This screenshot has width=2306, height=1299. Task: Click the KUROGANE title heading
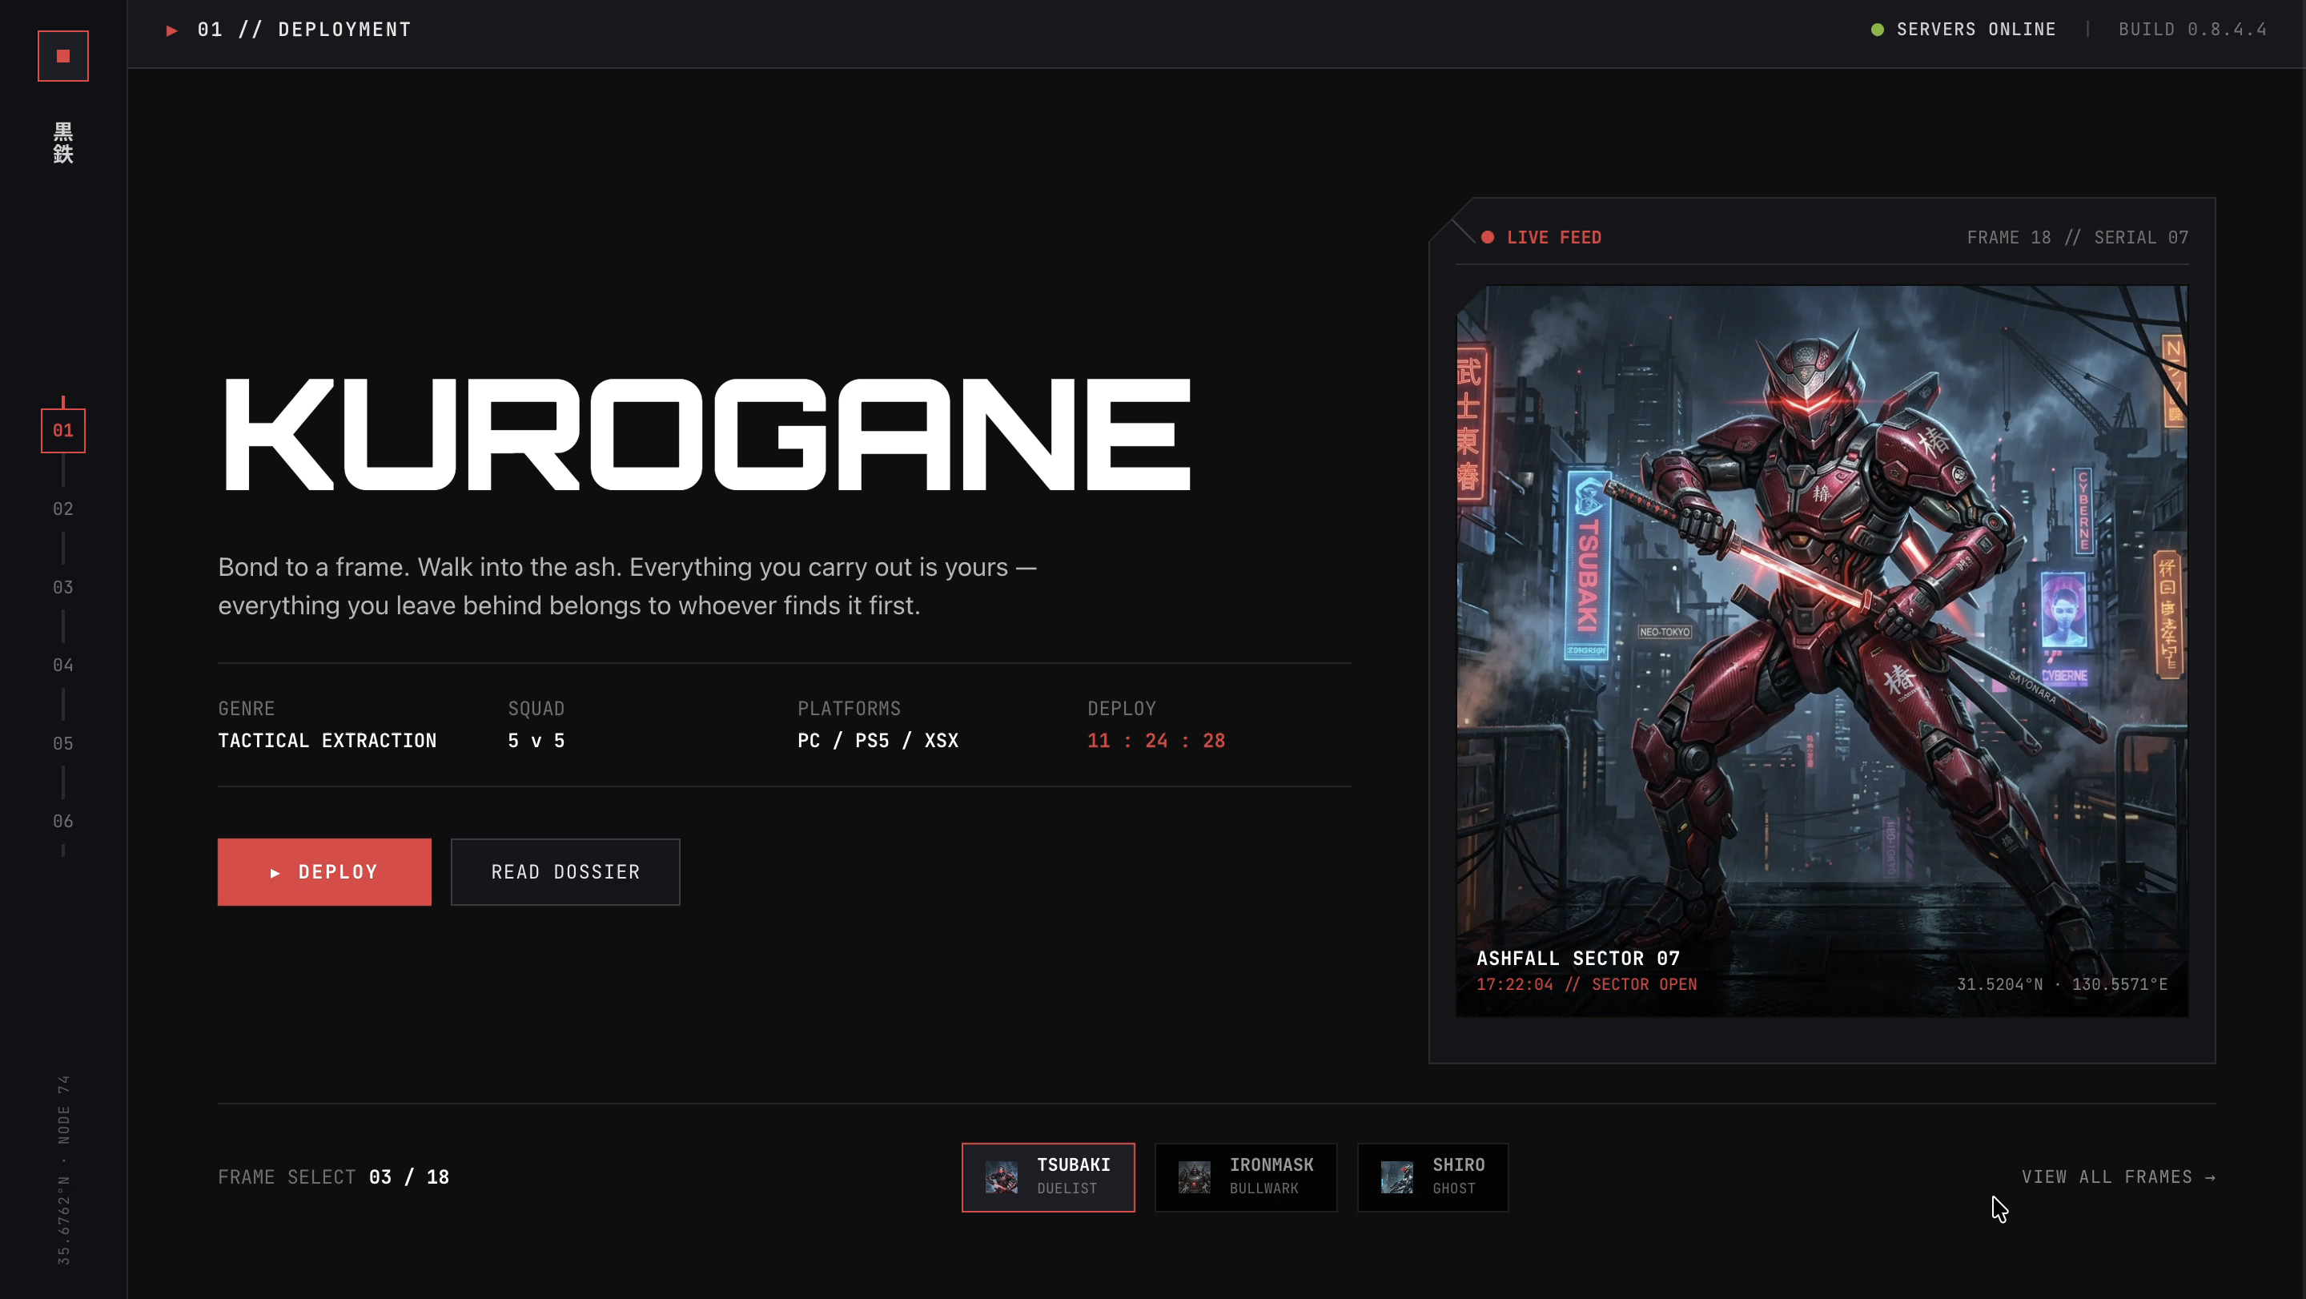[706, 434]
